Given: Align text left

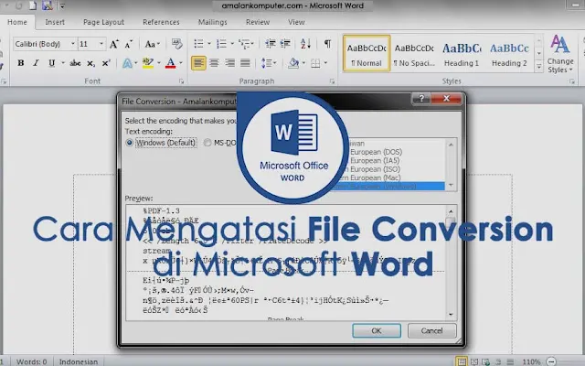Looking at the screenshot, I should pos(198,63).
